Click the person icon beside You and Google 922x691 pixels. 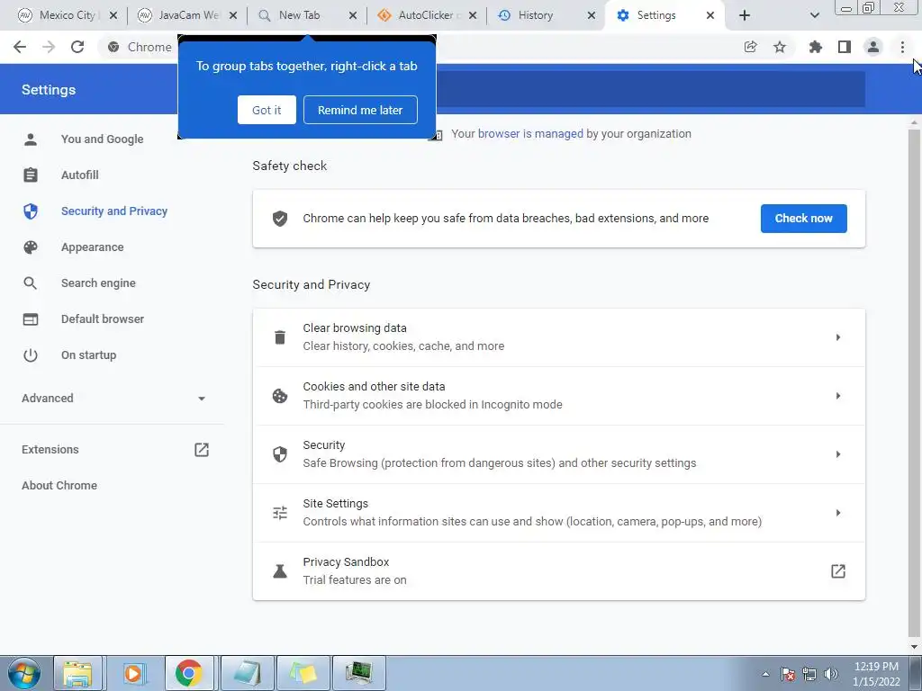(x=31, y=139)
